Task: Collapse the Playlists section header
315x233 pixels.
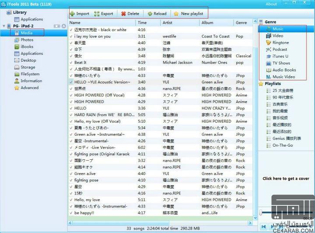Action: (270, 84)
